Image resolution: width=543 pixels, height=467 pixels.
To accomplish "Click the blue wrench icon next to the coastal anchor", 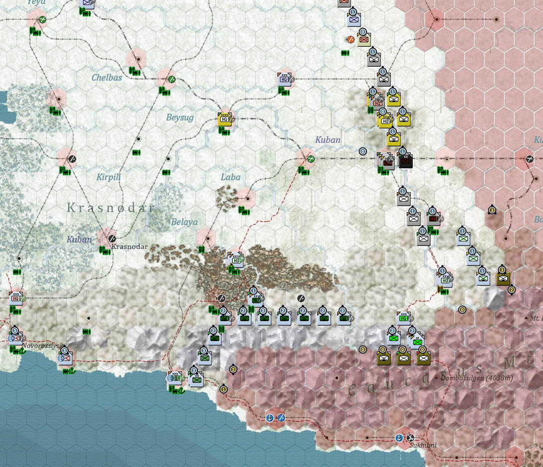I will point(281,418).
